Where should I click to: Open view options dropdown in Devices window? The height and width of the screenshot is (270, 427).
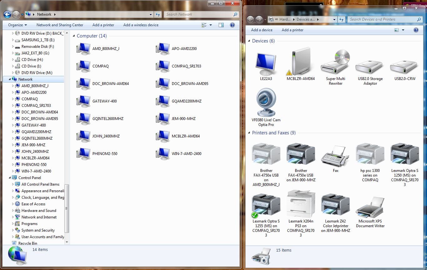pos(403,30)
